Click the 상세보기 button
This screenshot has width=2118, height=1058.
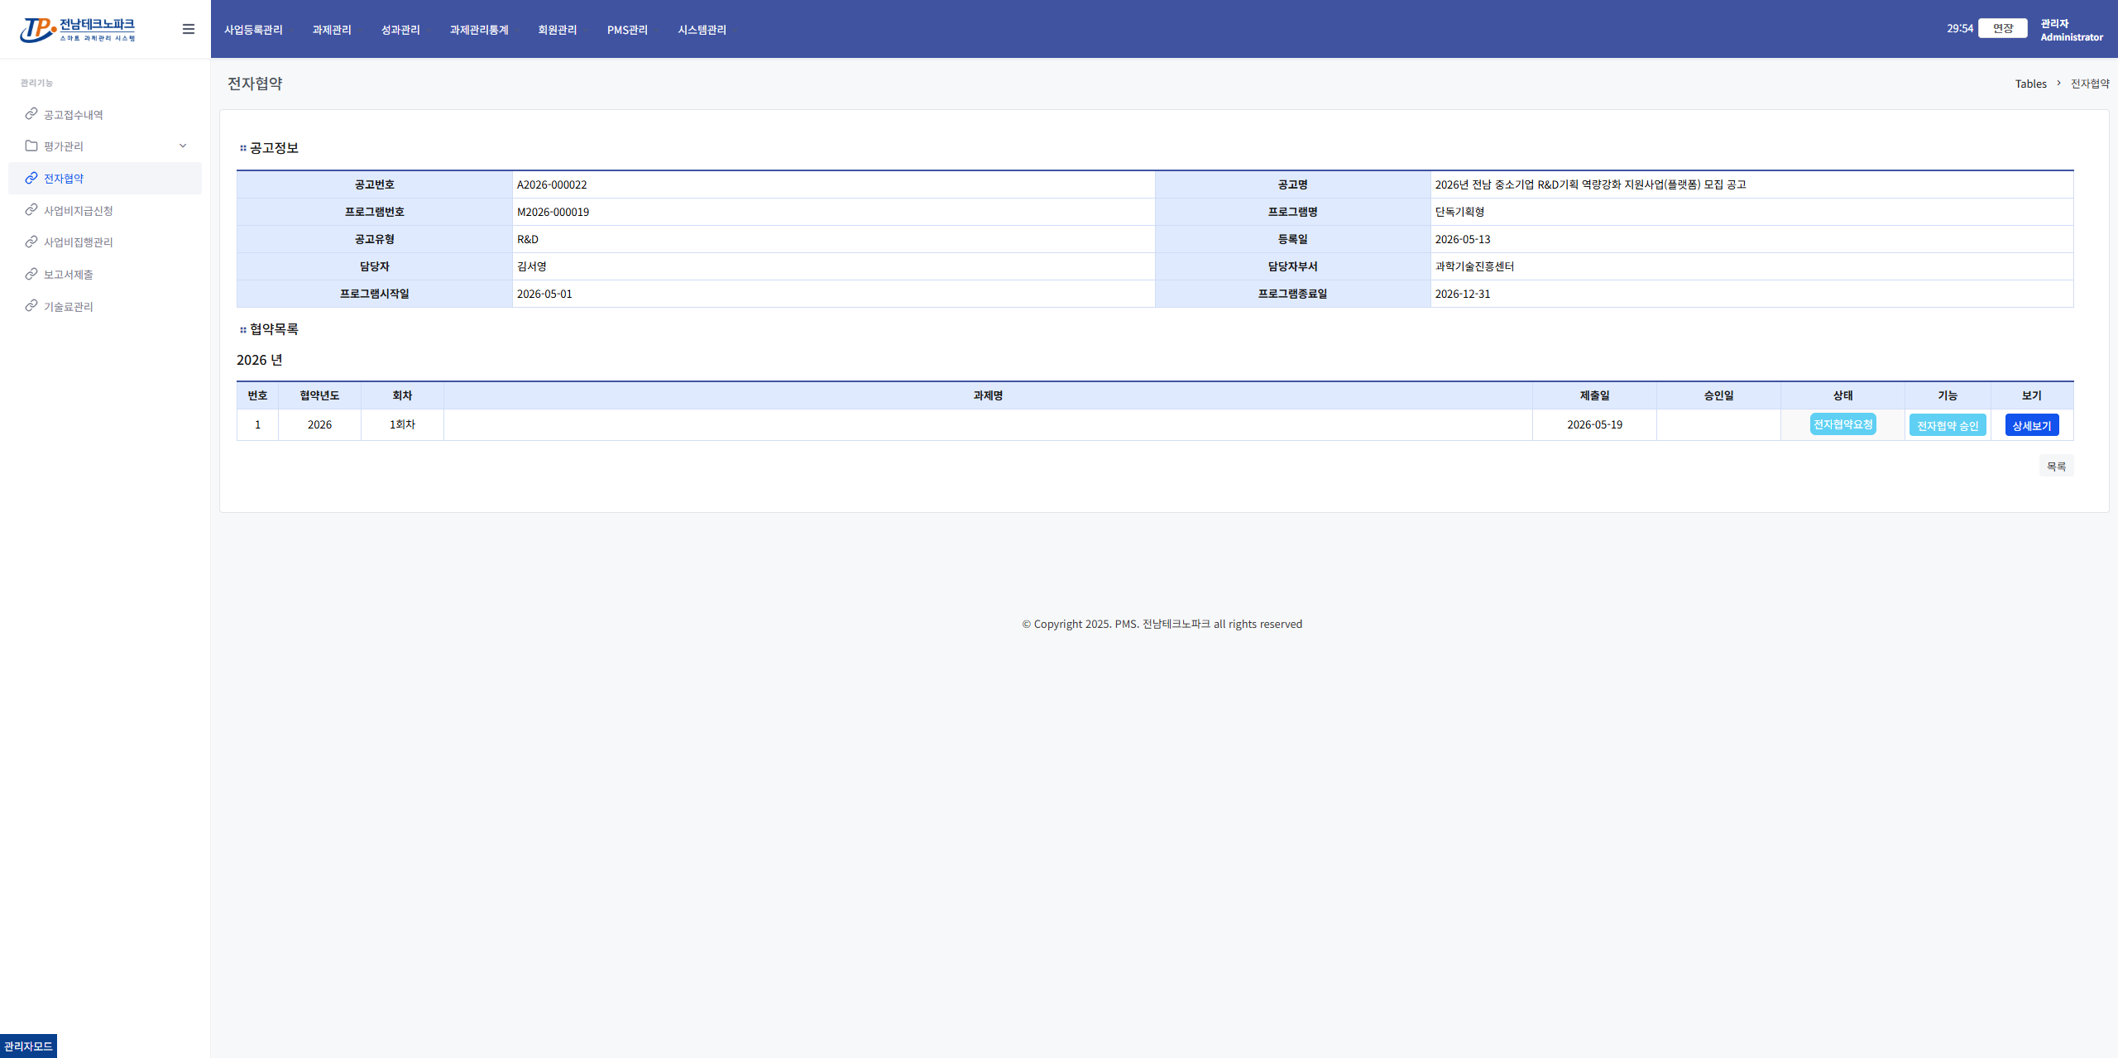[2032, 425]
